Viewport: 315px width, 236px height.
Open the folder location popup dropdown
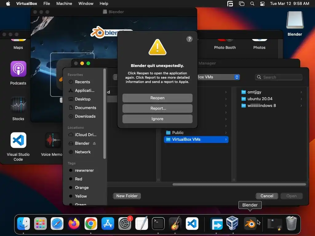click(x=237, y=77)
